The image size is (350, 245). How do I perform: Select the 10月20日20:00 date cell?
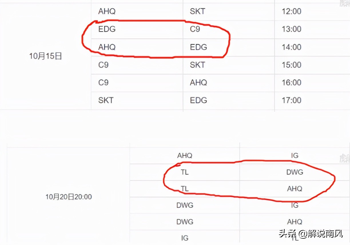click(69, 197)
